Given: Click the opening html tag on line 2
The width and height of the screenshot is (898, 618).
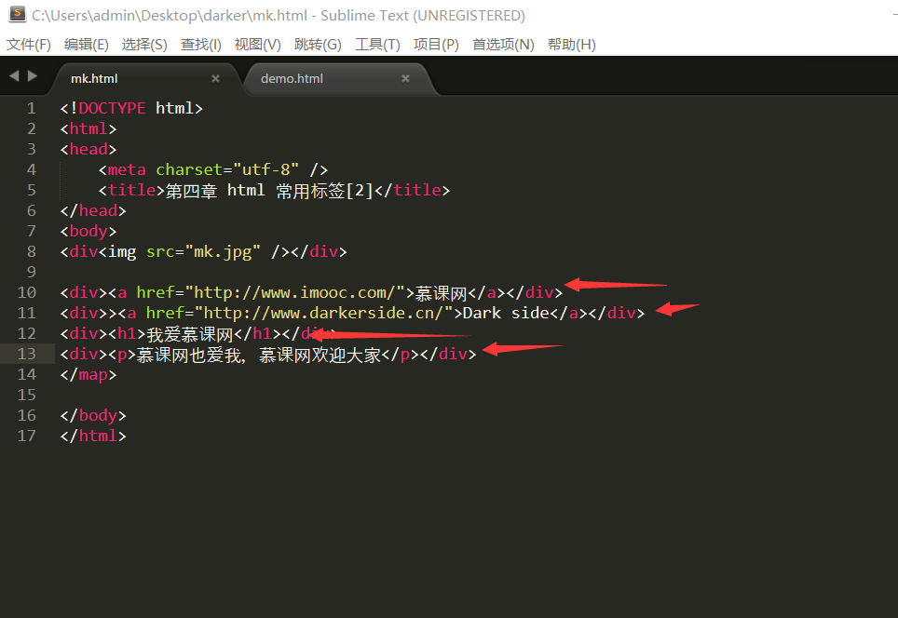Looking at the screenshot, I should click(88, 128).
